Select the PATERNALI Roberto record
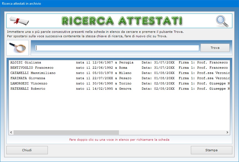This screenshot has width=239, height=162. [119, 89]
